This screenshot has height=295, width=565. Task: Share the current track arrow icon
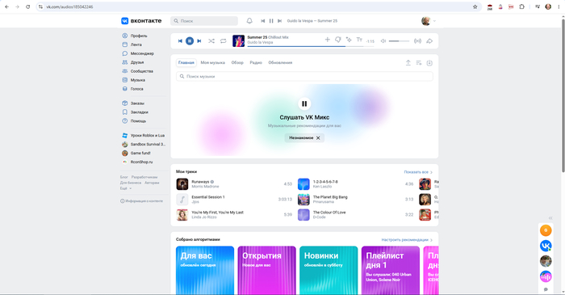pos(429,41)
